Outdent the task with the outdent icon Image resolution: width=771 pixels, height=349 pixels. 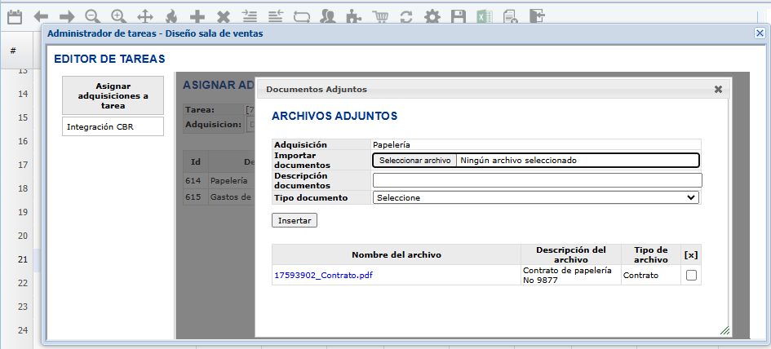click(x=276, y=17)
